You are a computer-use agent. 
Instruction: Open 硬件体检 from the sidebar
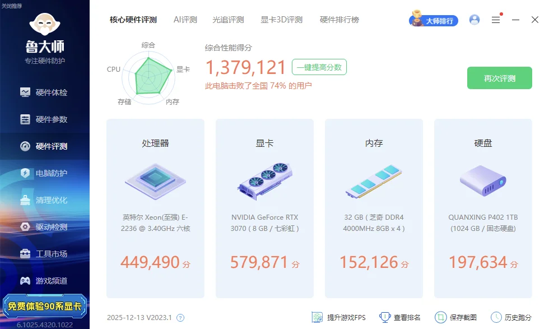45,92
